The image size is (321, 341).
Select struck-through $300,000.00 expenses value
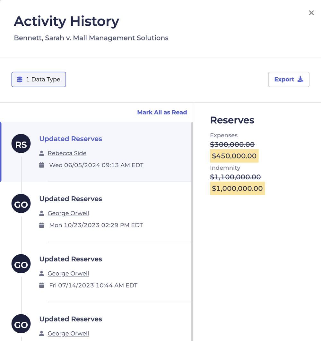232,144
